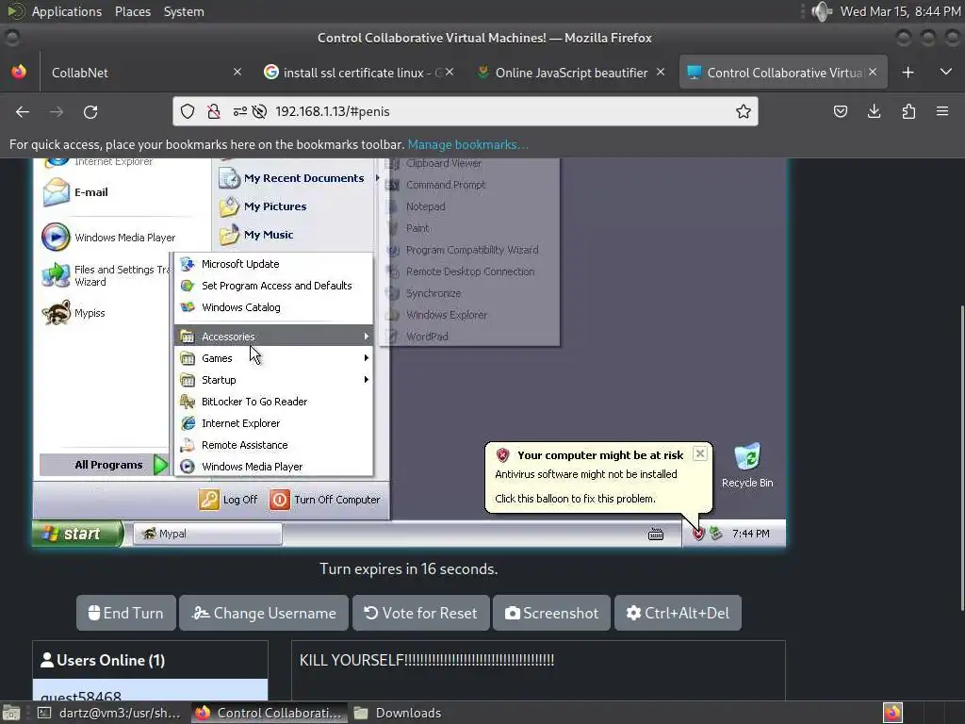Click Change Username button
Image resolution: width=965 pixels, height=724 pixels.
pos(264,613)
